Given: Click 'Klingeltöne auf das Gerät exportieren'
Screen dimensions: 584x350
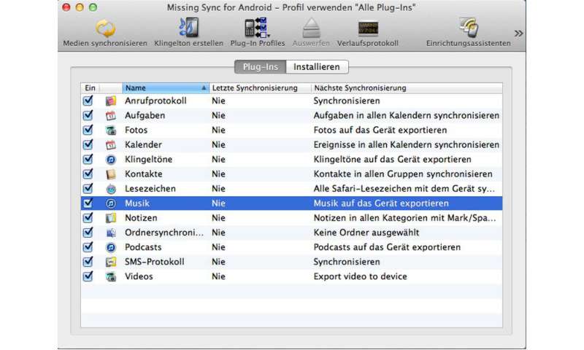Looking at the screenshot, I should point(393,160).
